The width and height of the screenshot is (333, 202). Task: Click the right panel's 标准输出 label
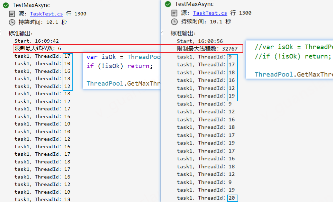[183, 33]
